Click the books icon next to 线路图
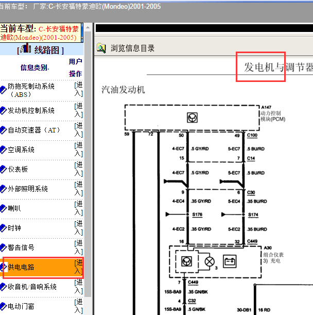313x315 pixels. pyautogui.click(x=26, y=48)
